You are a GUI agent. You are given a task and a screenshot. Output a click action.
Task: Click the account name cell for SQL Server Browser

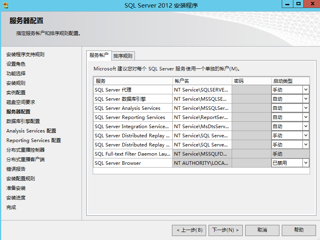201,163
